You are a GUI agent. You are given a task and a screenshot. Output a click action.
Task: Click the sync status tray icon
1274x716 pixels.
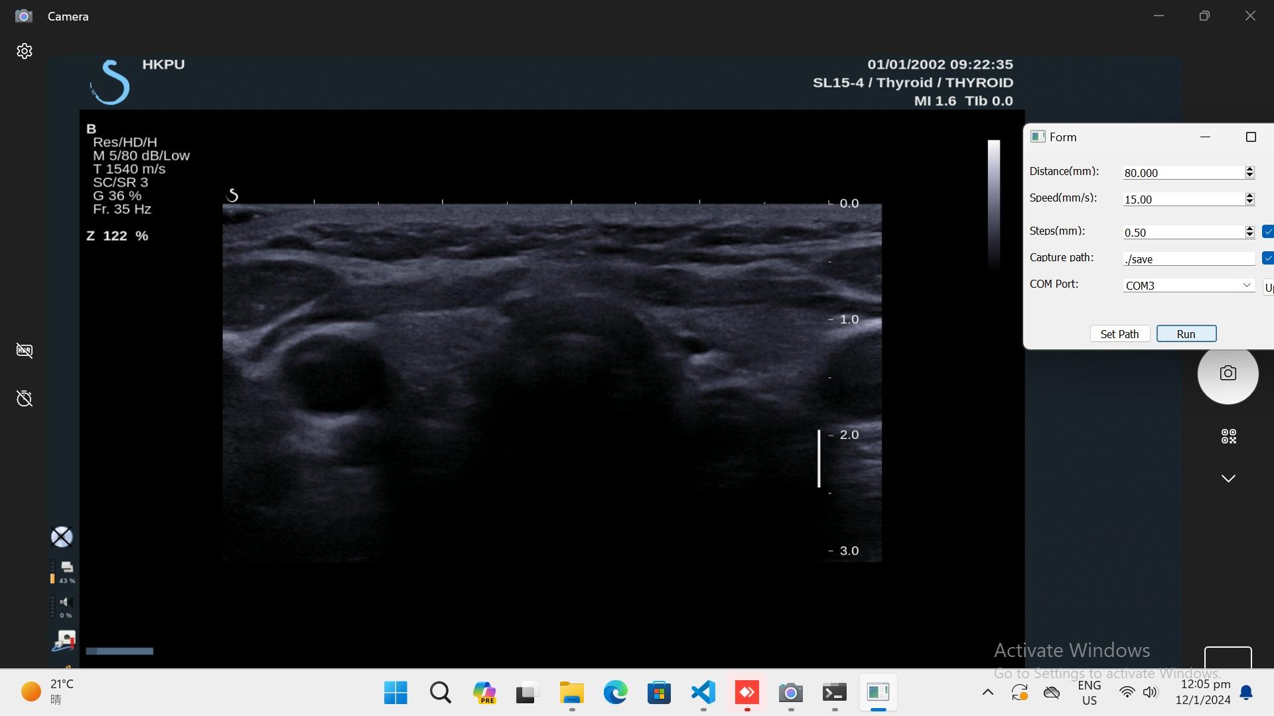pos(1020,693)
